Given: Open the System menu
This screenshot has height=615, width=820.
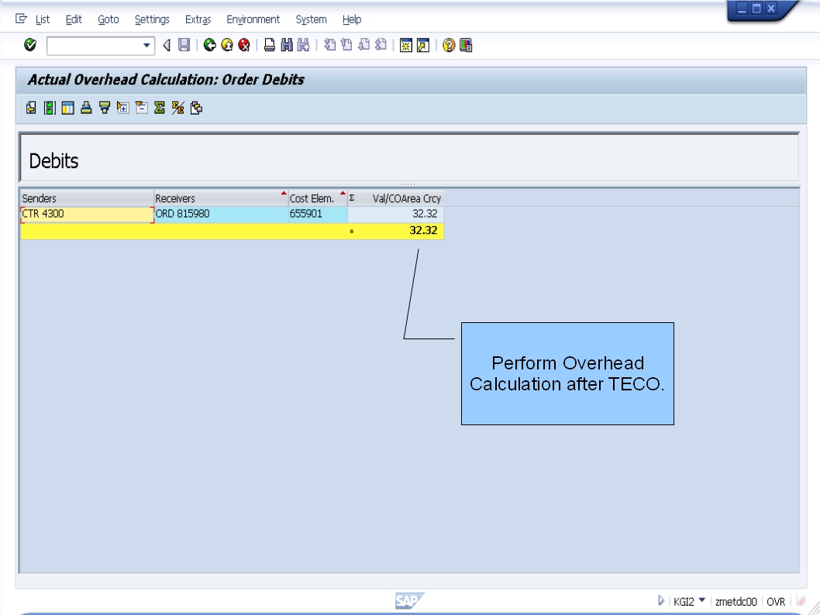Looking at the screenshot, I should coord(311,19).
